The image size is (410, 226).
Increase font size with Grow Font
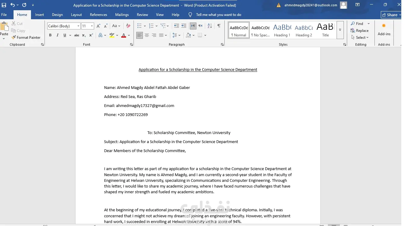click(x=98, y=26)
